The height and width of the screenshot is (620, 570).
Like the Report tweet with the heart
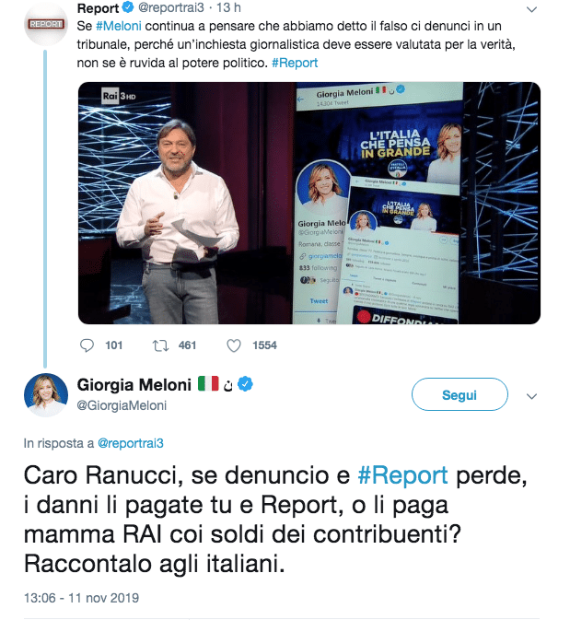point(234,346)
